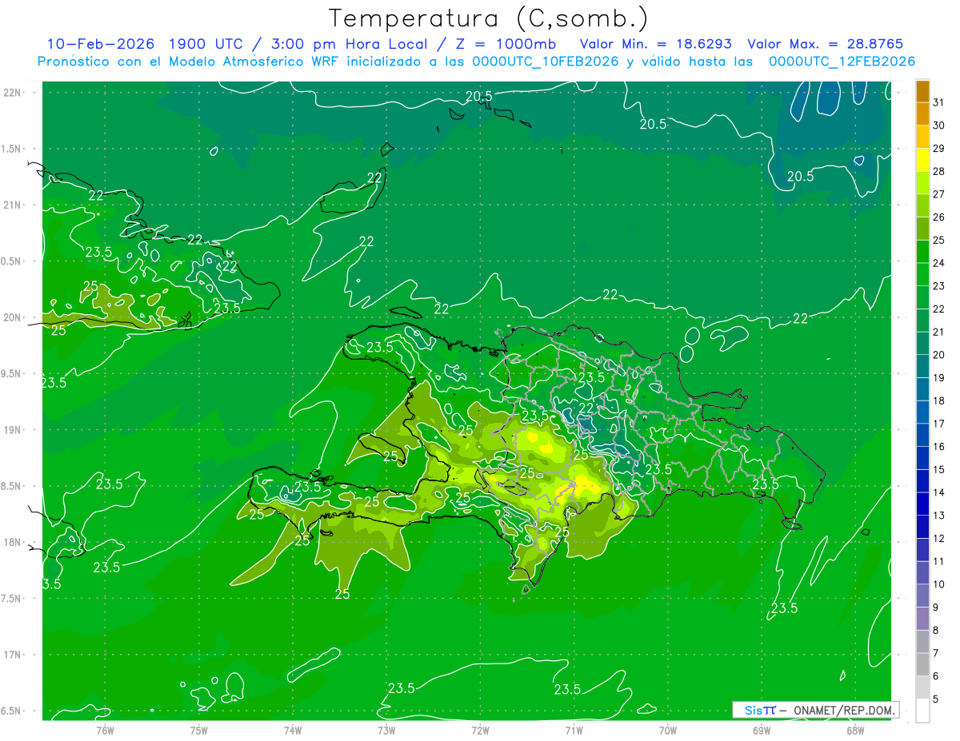
Task: Click the "72W" longitude axis label
Action: click(x=480, y=731)
